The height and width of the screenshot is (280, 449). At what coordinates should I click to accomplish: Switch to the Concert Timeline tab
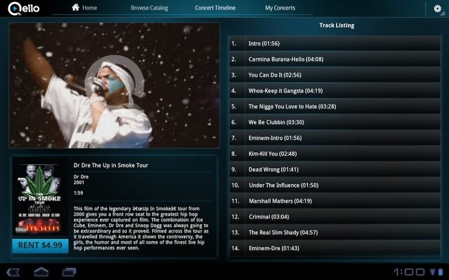click(215, 8)
